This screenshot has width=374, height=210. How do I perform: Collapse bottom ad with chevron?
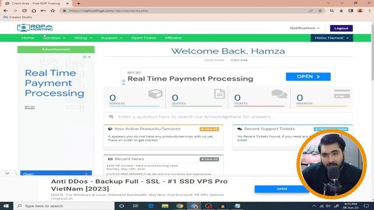tap(8, 173)
